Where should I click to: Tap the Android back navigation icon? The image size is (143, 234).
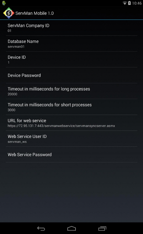41,228
